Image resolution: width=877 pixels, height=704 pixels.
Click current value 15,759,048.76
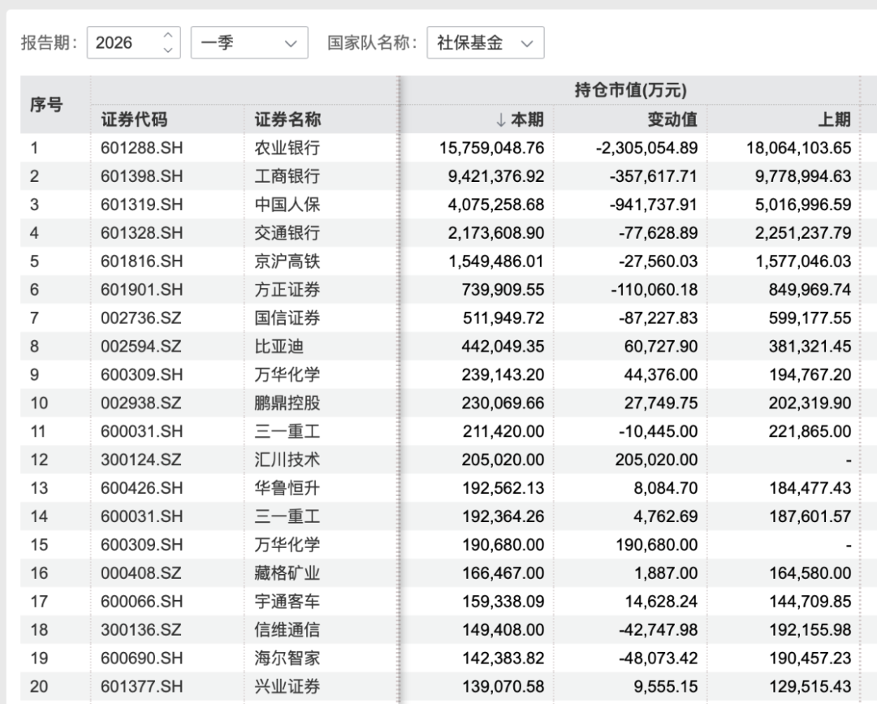click(491, 148)
